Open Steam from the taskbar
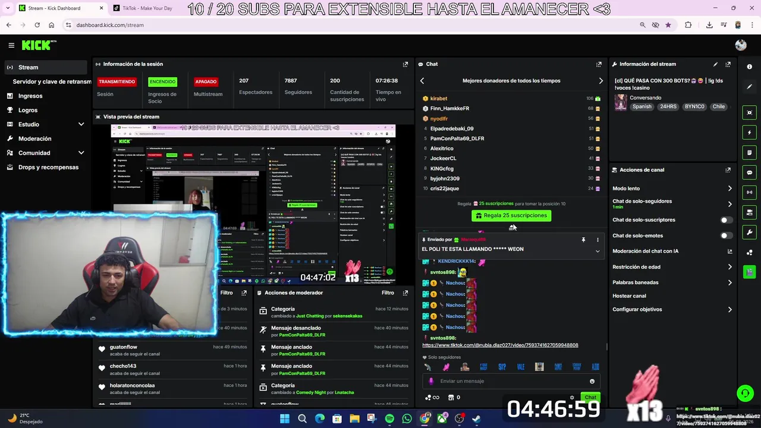Screen dimensions: 761x428 (x=476, y=419)
